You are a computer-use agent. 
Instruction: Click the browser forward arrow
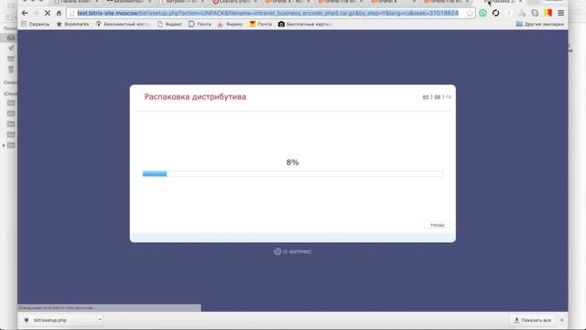point(36,13)
